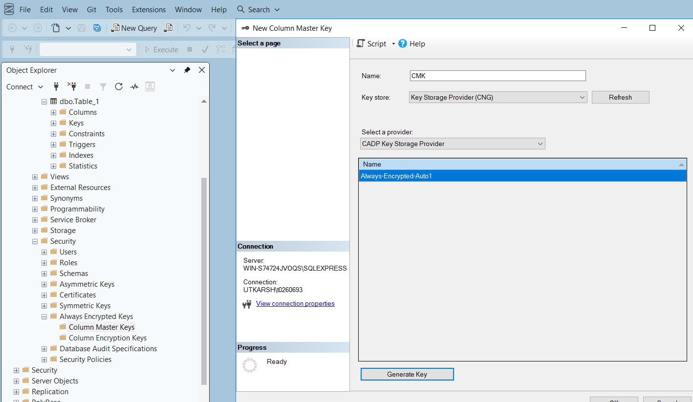Viewport: 693px width, 402px height.
Task: Open the Help icon in the dialog
Action: (x=403, y=43)
